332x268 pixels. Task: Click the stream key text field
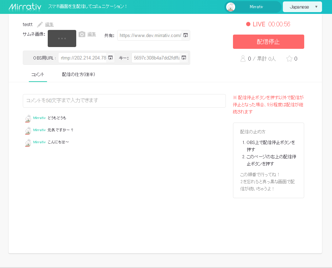[156, 58]
